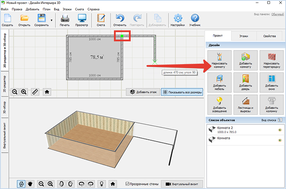Open the Справка menu
The height and width of the screenshot is (189, 286).
93,9
